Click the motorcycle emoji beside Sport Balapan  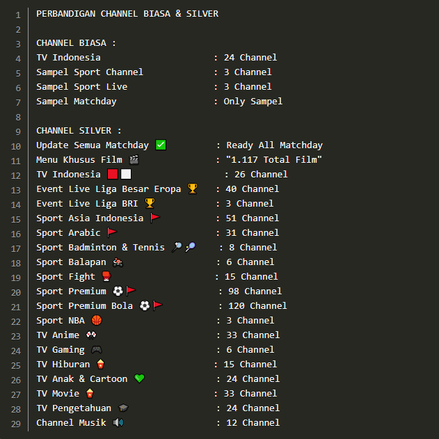(x=118, y=262)
